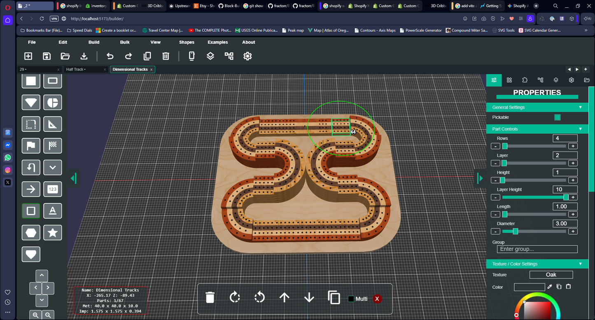Screen dimensions: 595x320
Task: Select the star shape tool
Action: pyautogui.click(x=53, y=233)
